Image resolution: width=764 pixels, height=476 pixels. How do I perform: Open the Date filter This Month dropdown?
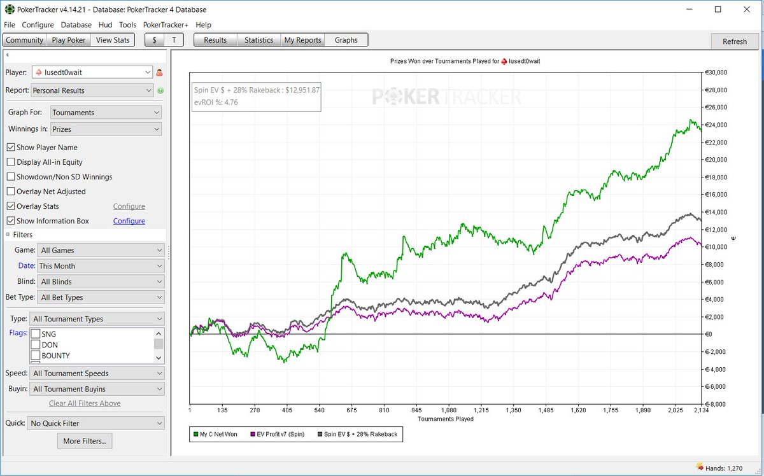click(101, 266)
